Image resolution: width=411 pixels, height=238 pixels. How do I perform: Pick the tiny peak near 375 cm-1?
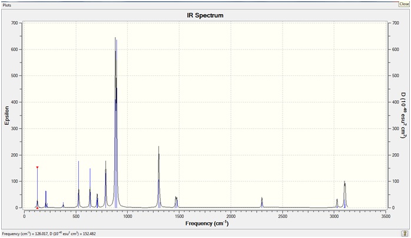[63, 205]
